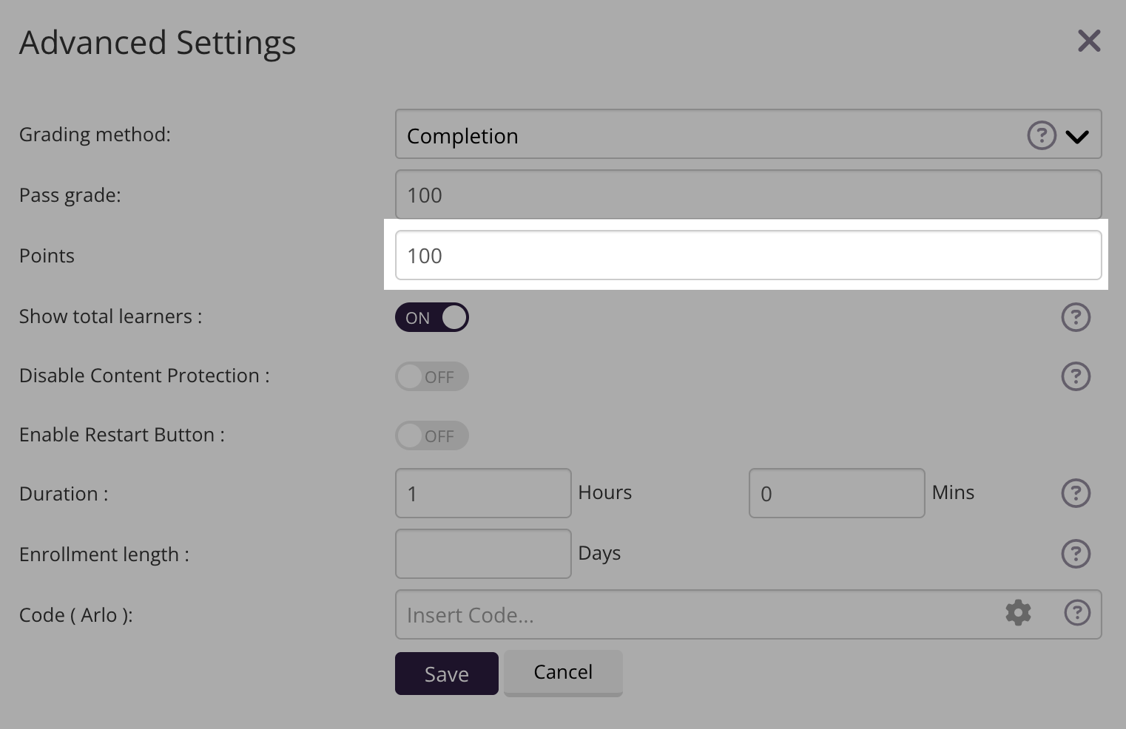Focus the Pass grade field

pyautogui.click(x=747, y=195)
